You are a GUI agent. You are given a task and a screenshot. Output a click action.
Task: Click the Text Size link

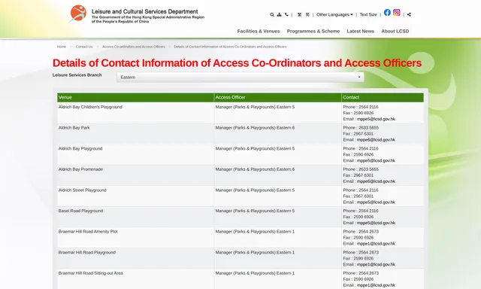click(x=368, y=14)
